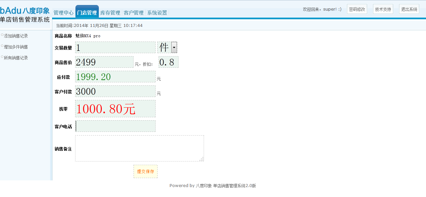Click the 交易数量 input field
This screenshot has height=197, width=426.
click(x=115, y=48)
